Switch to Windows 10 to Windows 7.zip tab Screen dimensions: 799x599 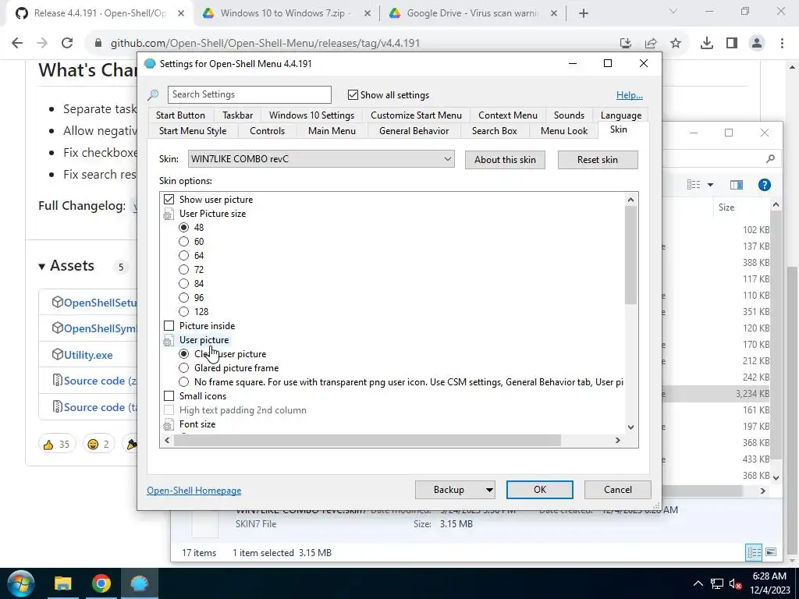[286, 13]
